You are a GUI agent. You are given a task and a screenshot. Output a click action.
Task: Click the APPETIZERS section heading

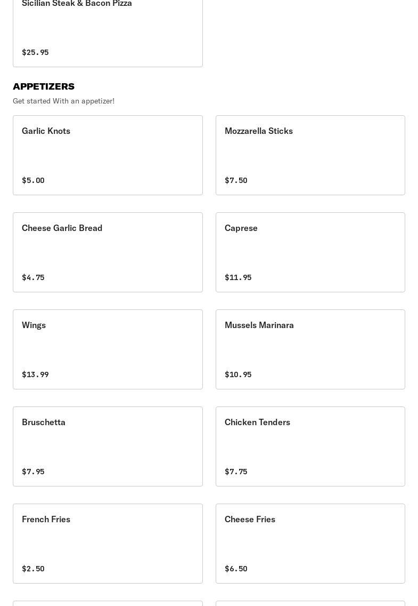[44, 86]
